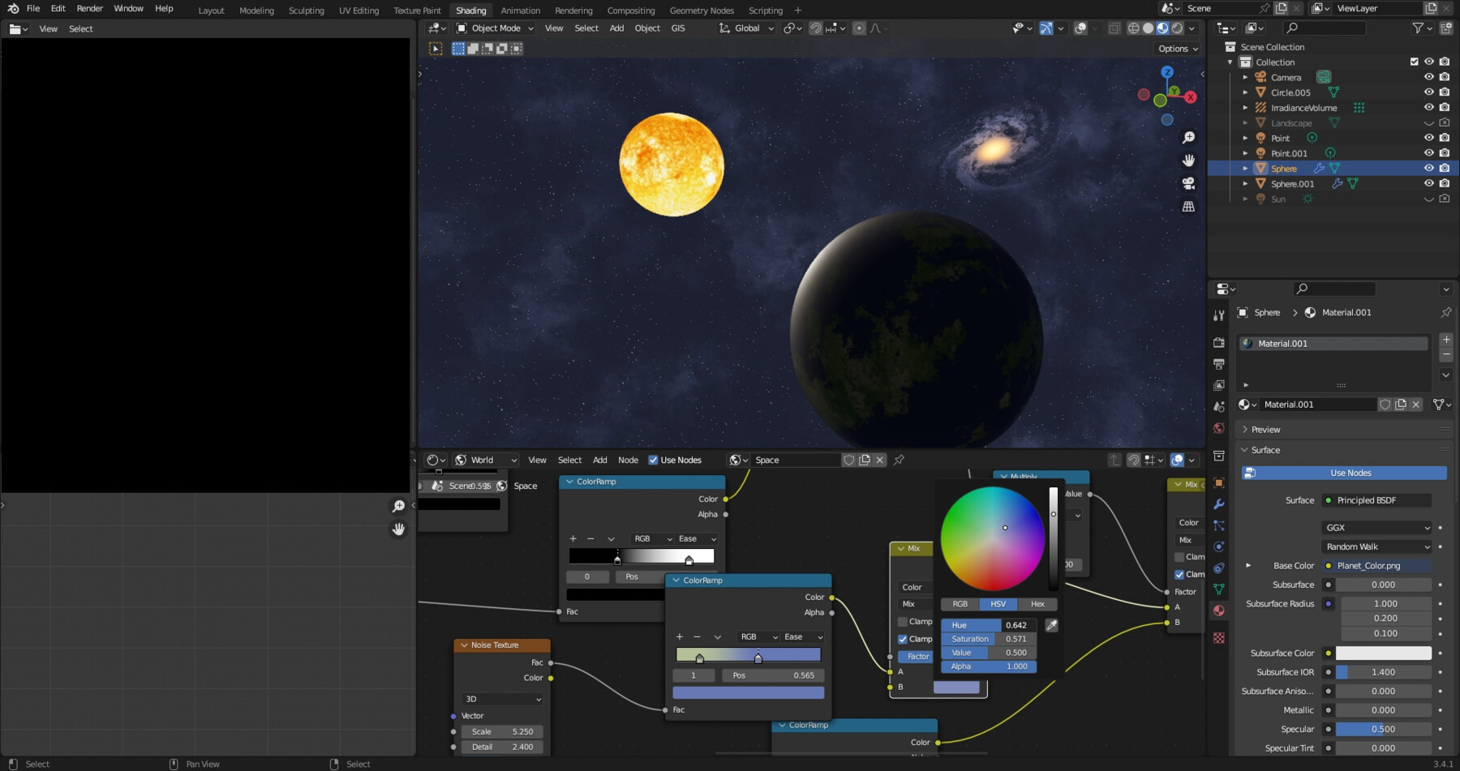Viewport: 1460px width, 771px height.
Task: Open the GIS menu in the viewport header
Action: 677,28
